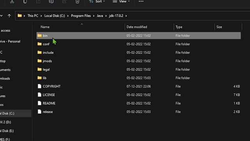This screenshot has height=141, width=250.
Task: Select the conf folder
Action: 139,44
